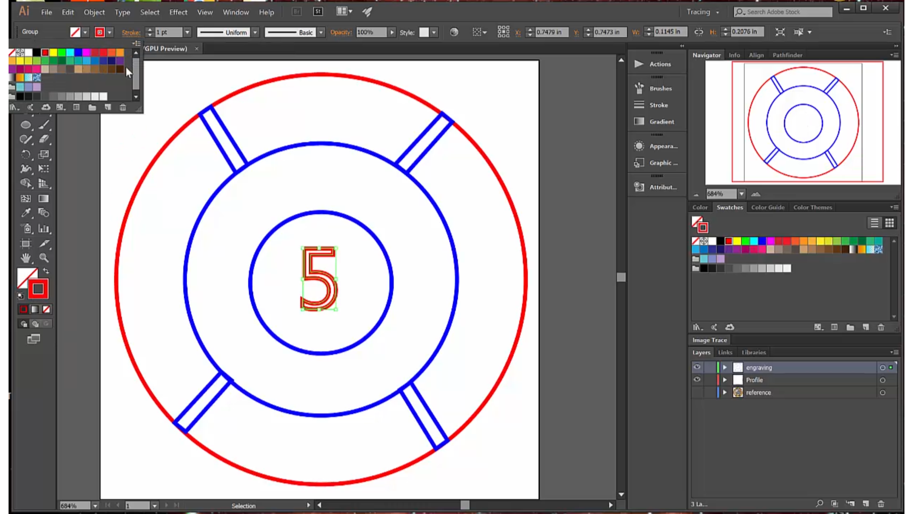Open the Effect menu

click(x=178, y=12)
